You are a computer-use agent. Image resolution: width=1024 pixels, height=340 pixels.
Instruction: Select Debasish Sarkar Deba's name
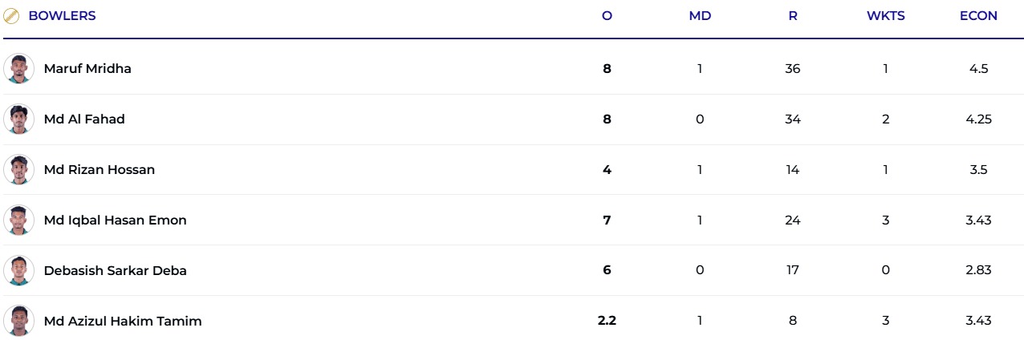pos(115,271)
